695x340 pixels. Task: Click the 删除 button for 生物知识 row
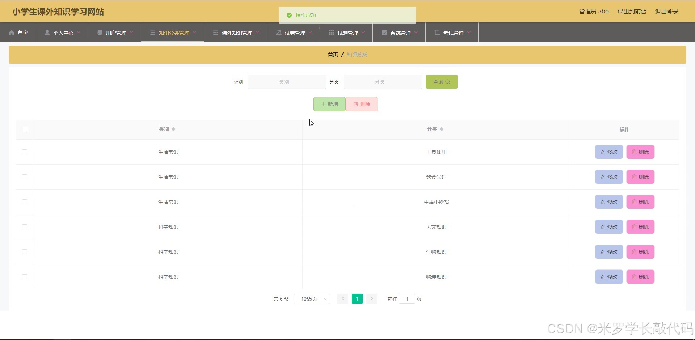(x=641, y=252)
